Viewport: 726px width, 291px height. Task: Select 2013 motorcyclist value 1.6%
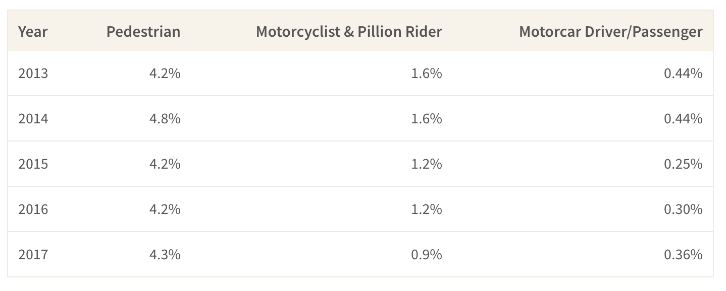coord(427,74)
